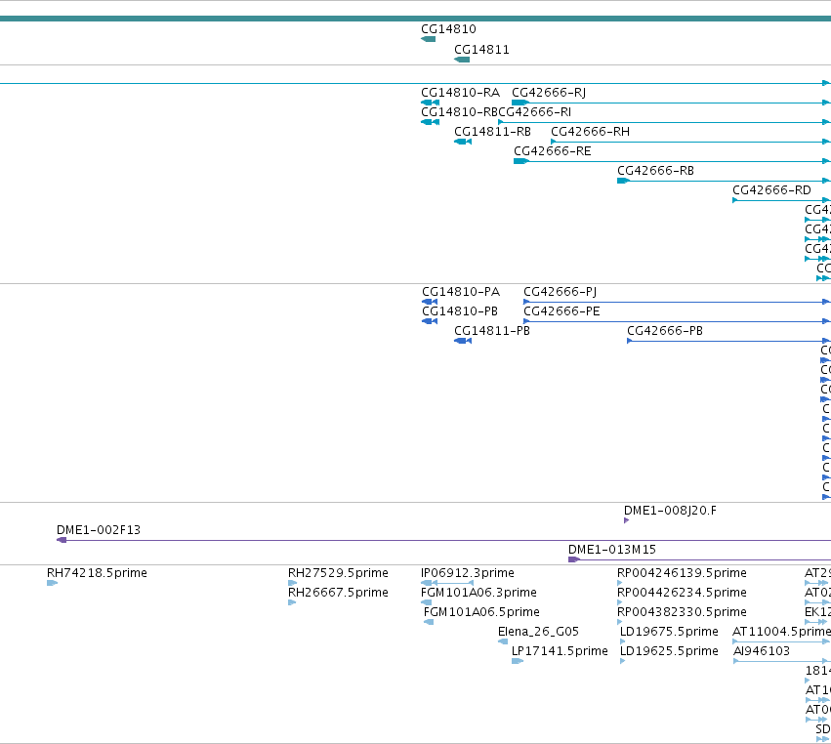Select the IP06912.3prime EST feature line
Viewport: 831px width, 744px height.
447,583
